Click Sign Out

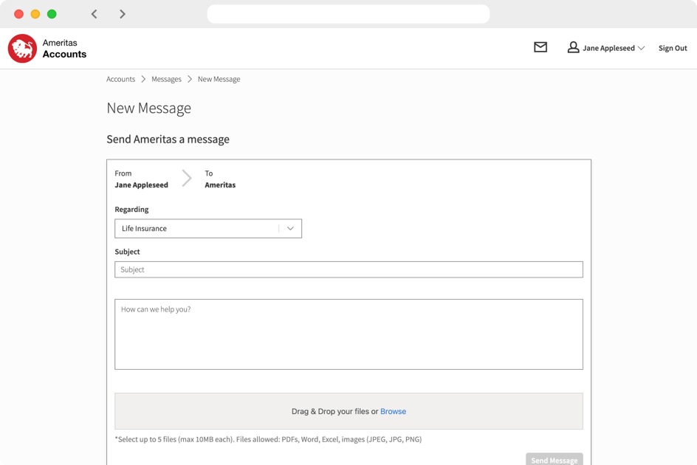[x=672, y=47]
